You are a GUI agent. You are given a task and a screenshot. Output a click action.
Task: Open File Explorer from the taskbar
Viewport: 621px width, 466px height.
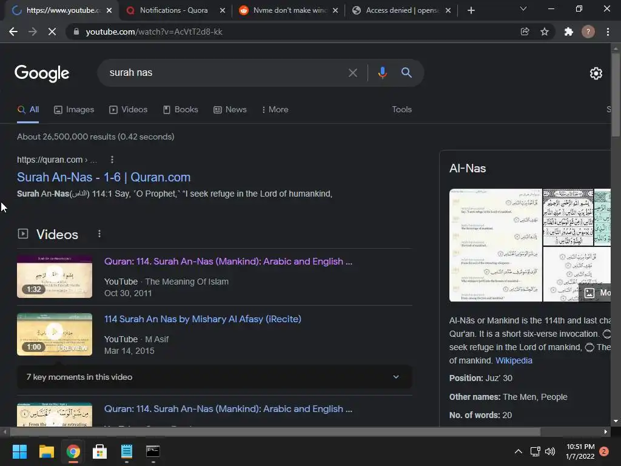pyautogui.click(x=46, y=451)
